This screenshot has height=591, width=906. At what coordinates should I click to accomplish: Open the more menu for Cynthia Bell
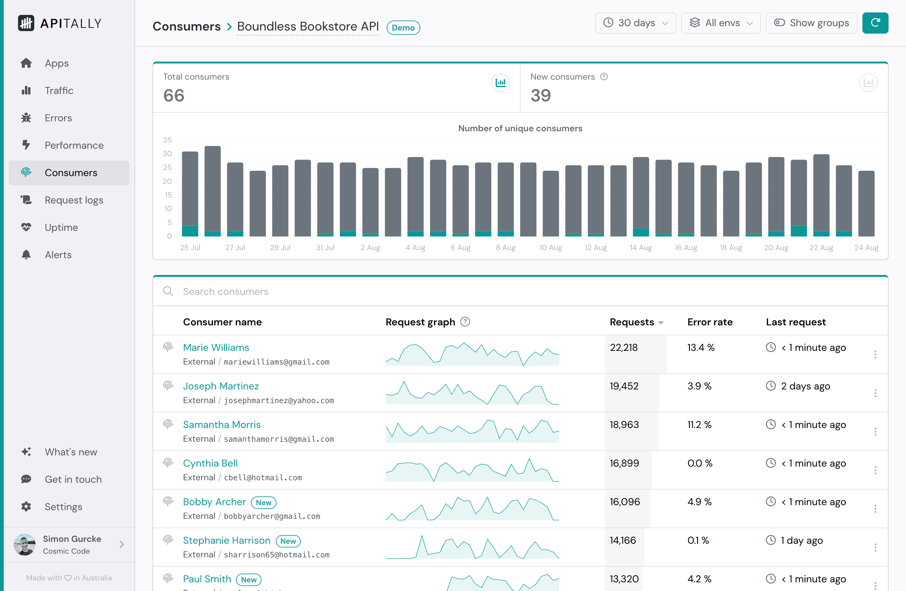[x=875, y=470]
